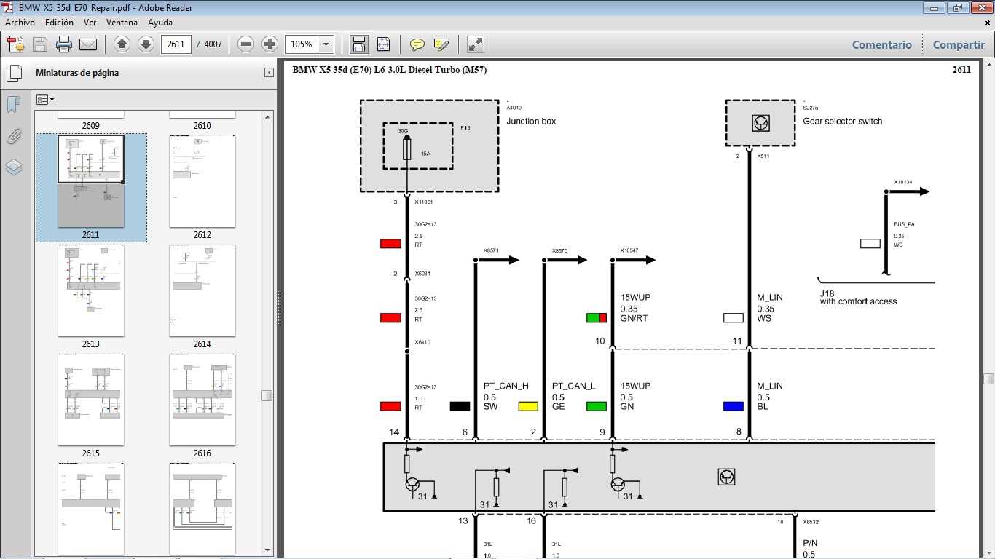The image size is (995, 559).
Task: Open the Archivo menu
Action: click(20, 23)
